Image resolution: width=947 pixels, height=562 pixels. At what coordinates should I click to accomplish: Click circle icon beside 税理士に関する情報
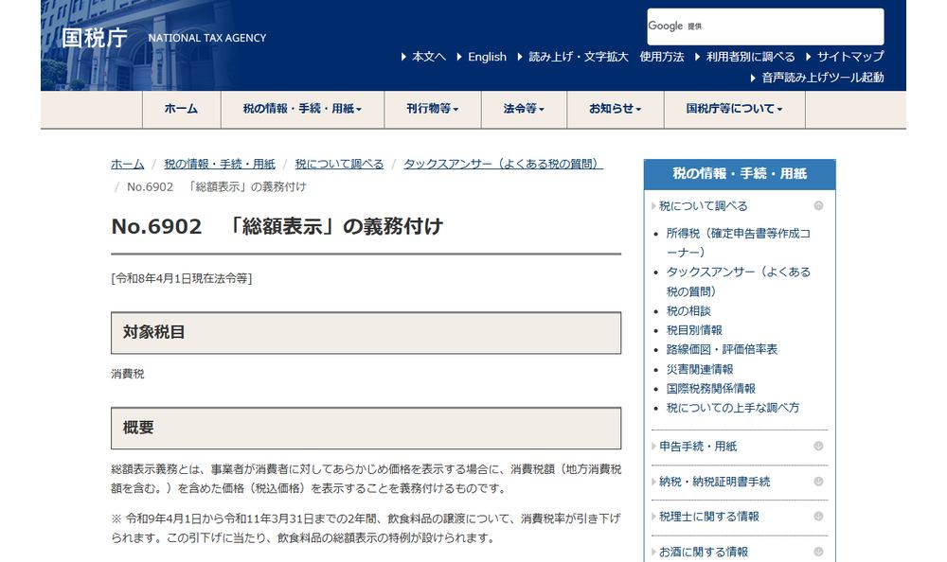point(818,517)
